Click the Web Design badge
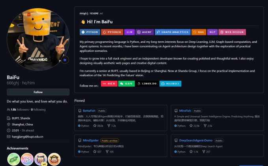 (x=232, y=32)
